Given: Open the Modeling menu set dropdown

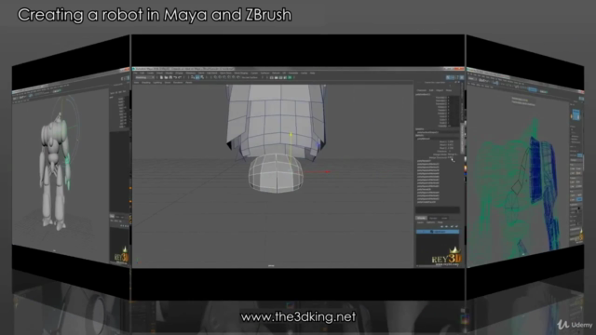Looking at the screenshot, I should (x=145, y=77).
